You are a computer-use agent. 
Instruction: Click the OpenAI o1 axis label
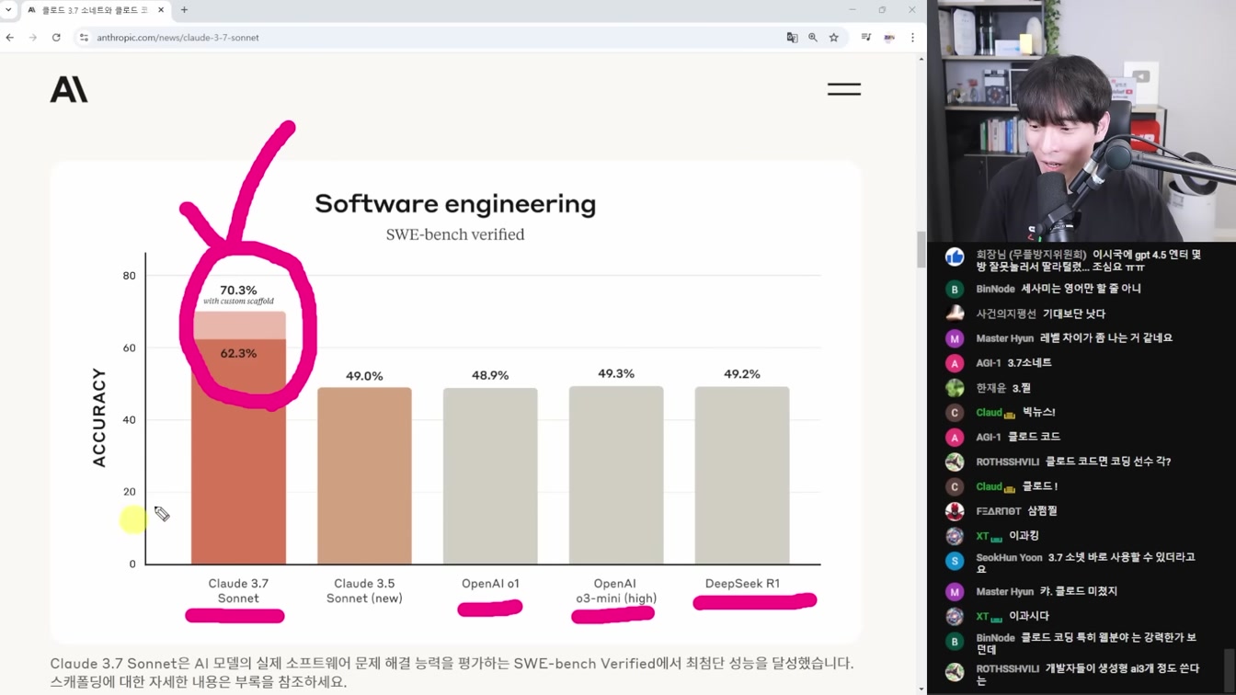tap(490, 584)
